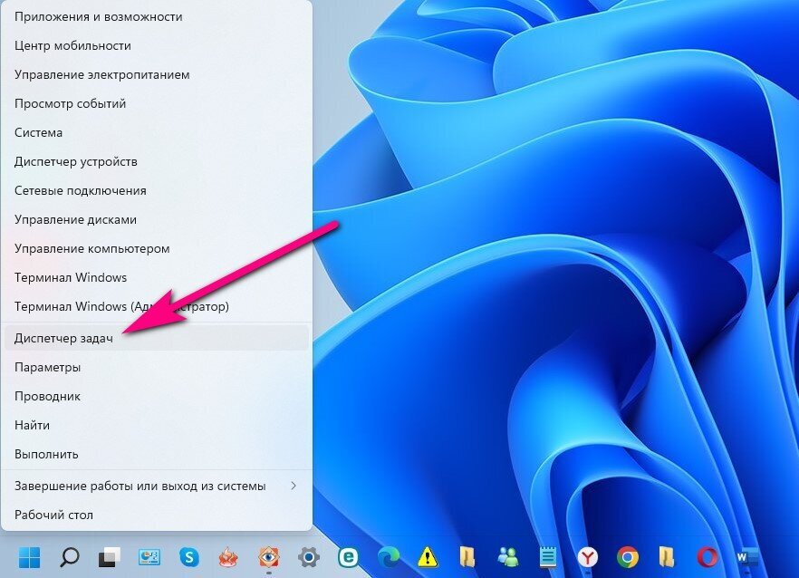Open Параметры from the context menu

tap(156, 367)
